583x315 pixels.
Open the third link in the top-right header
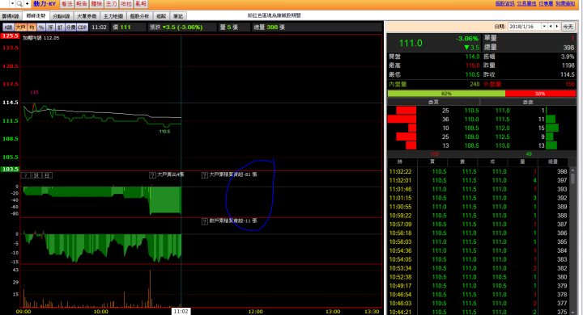(x=546, y=3)
